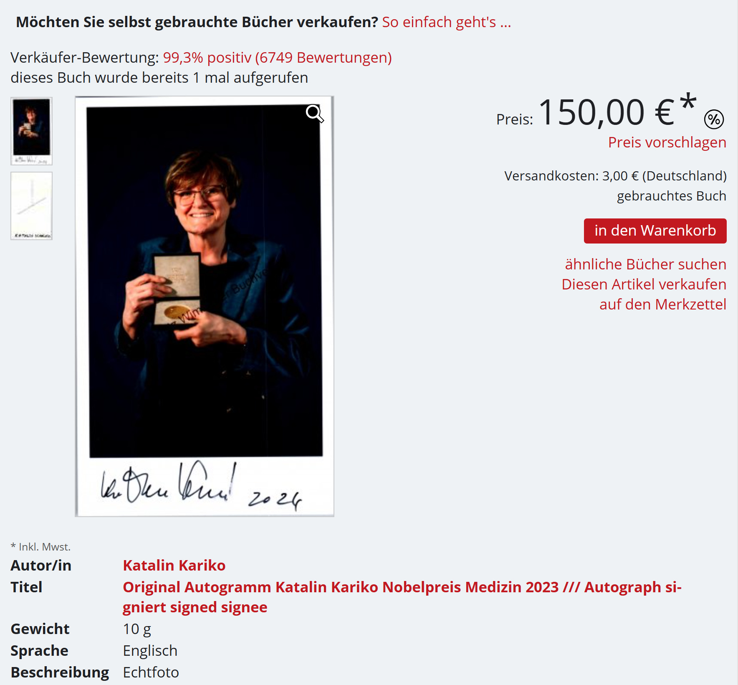Open author link 'Katalin Kariko'

point(174,566)
